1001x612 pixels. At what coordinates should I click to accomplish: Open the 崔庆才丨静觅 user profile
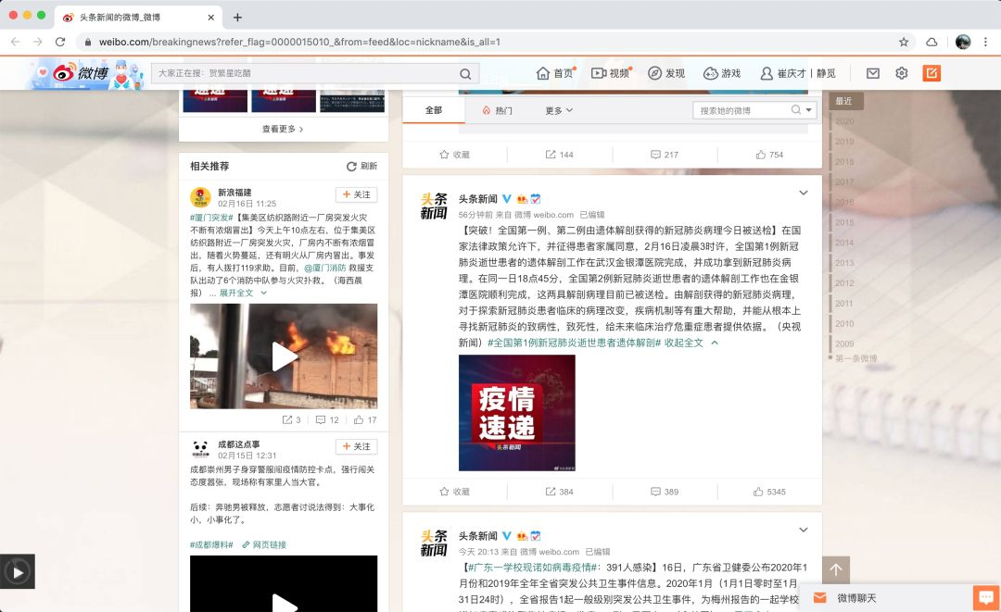pyautogui.click(x=798, y=73)
